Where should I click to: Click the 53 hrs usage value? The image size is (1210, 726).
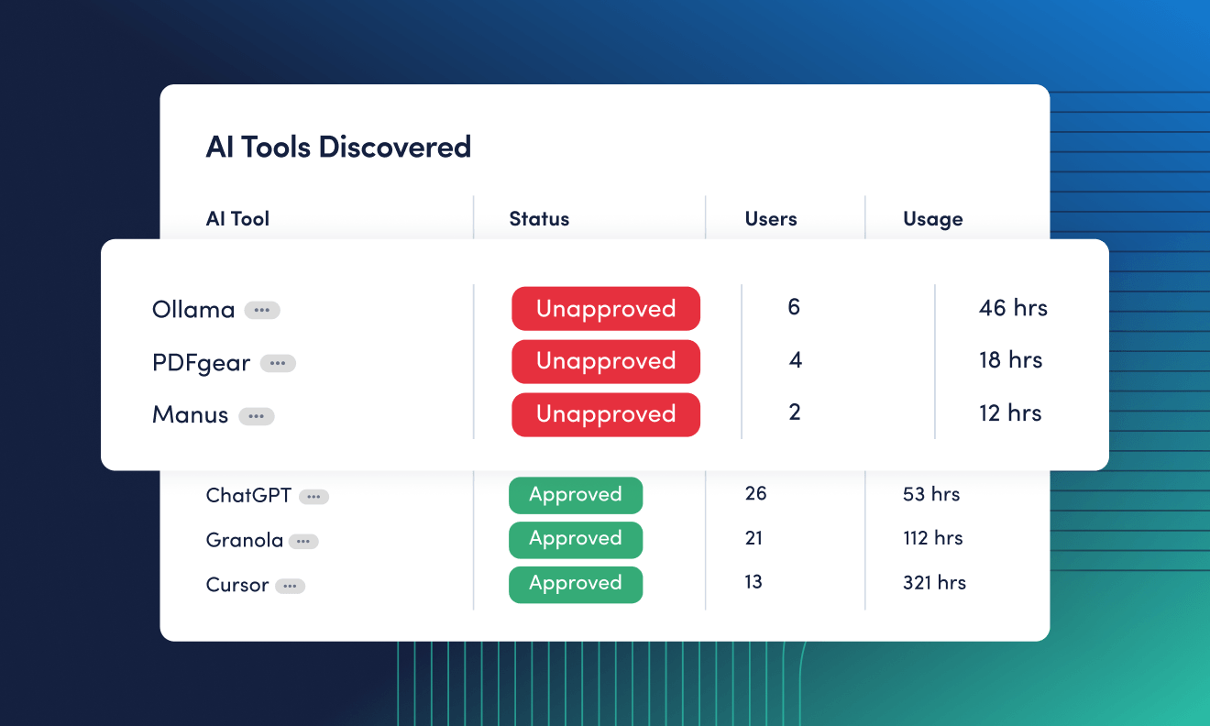point(931,494)
